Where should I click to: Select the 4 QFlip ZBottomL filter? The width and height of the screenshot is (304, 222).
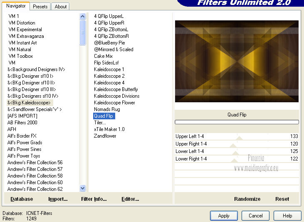coord(111,30)
